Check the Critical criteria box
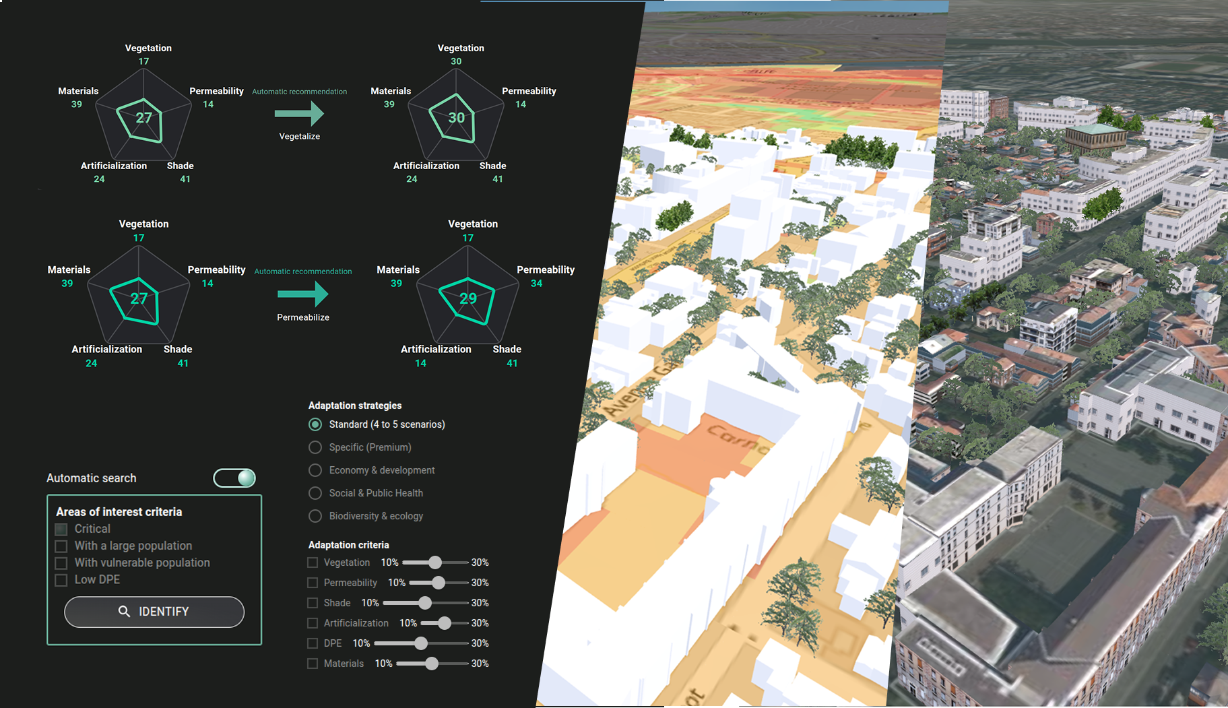1228x708 pixels. pos(61,529)
